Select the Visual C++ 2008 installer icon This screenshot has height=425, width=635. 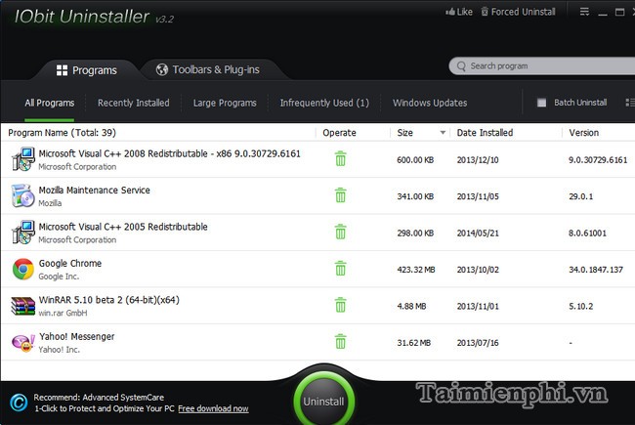[x=23, y=159]
